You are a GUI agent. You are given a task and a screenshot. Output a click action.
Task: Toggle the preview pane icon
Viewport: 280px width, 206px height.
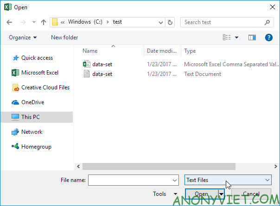click(x=252, y=37)
